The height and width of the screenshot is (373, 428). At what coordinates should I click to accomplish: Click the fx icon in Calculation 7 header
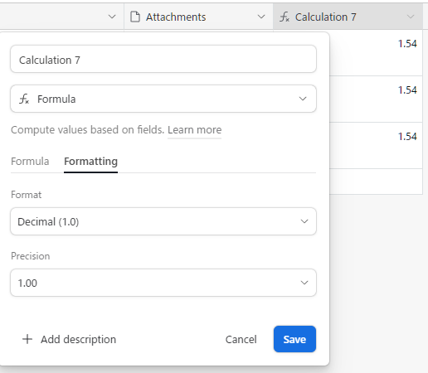285,17
